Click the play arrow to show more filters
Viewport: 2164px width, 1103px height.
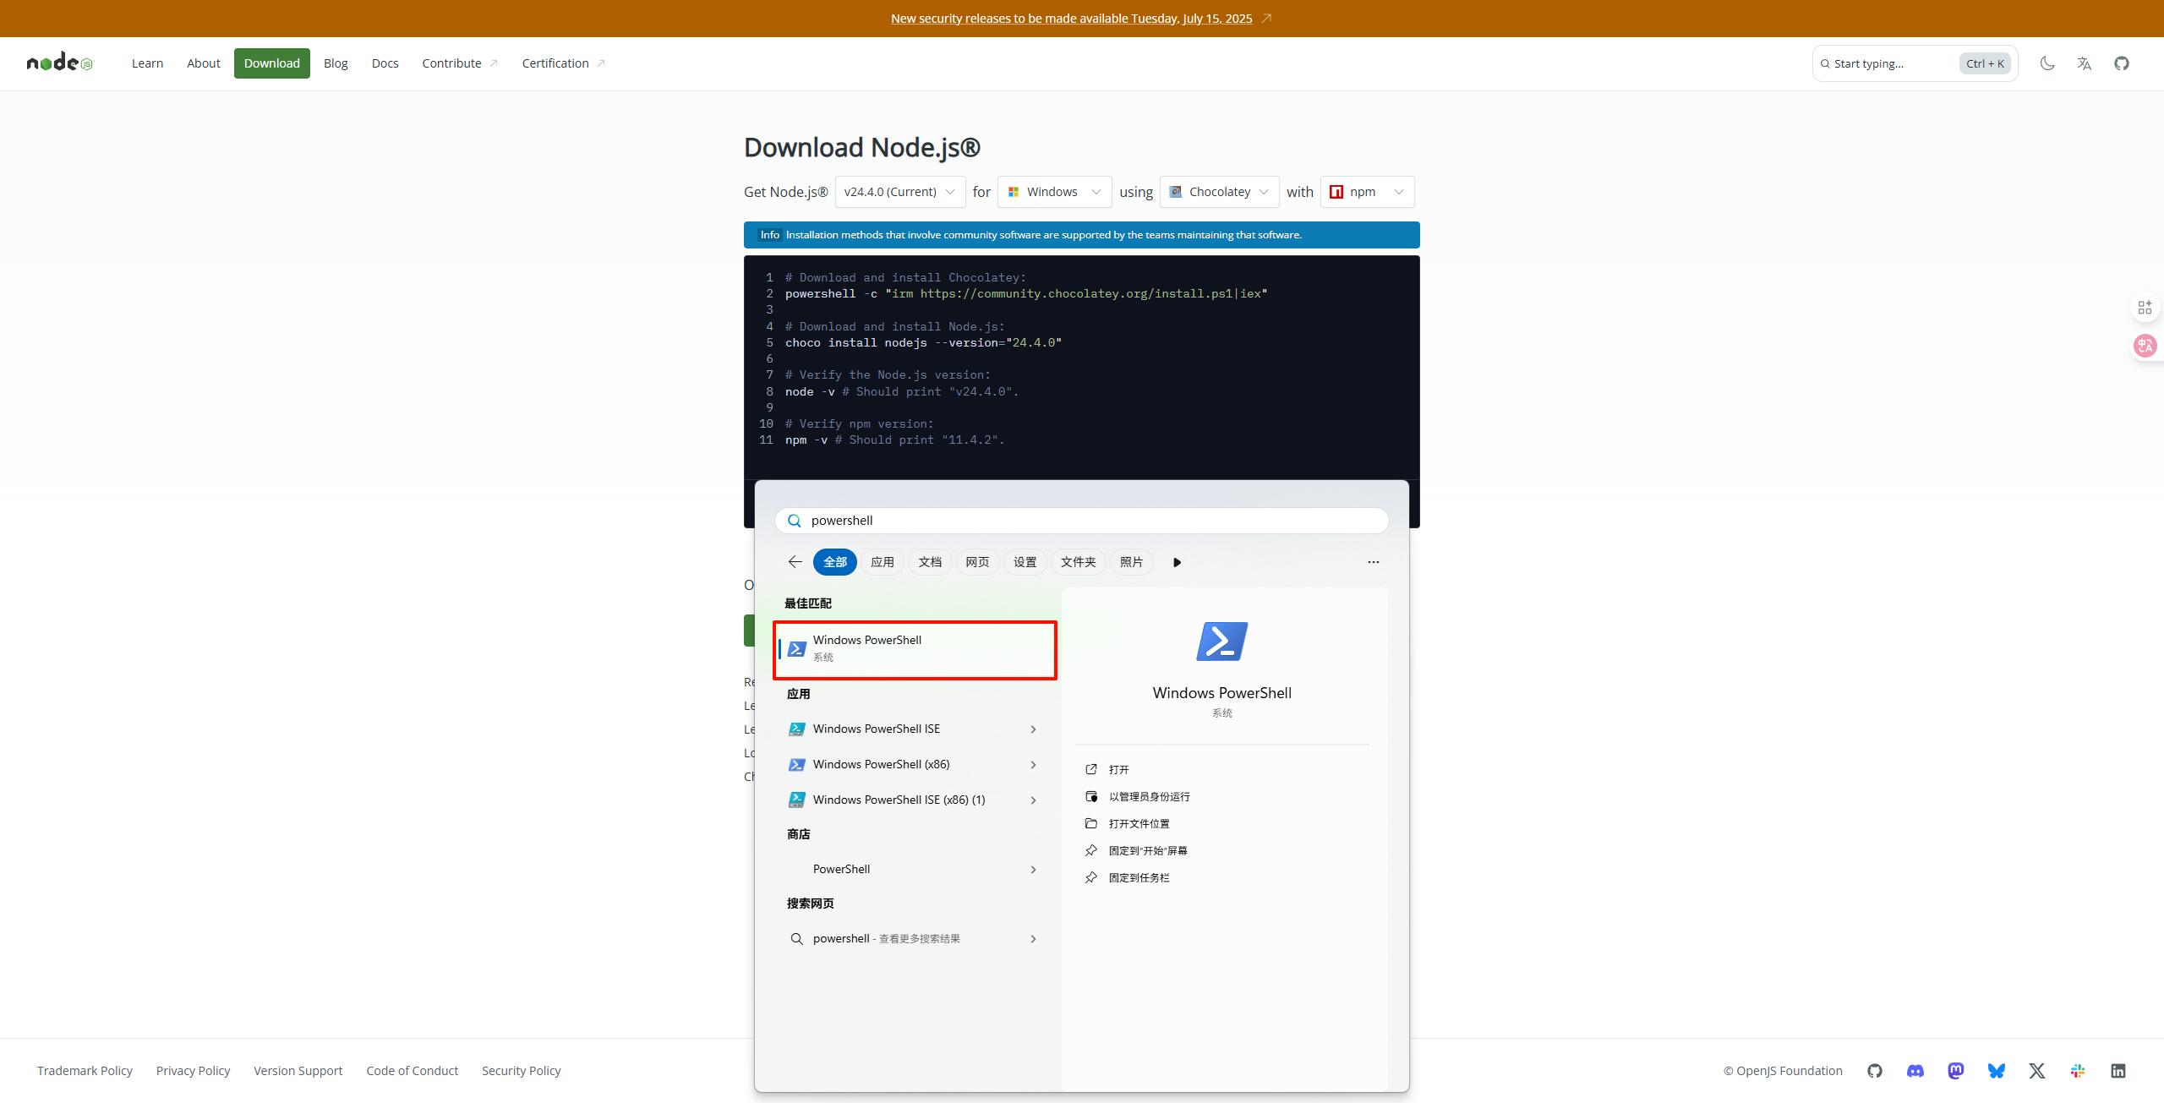point(1177,562)
